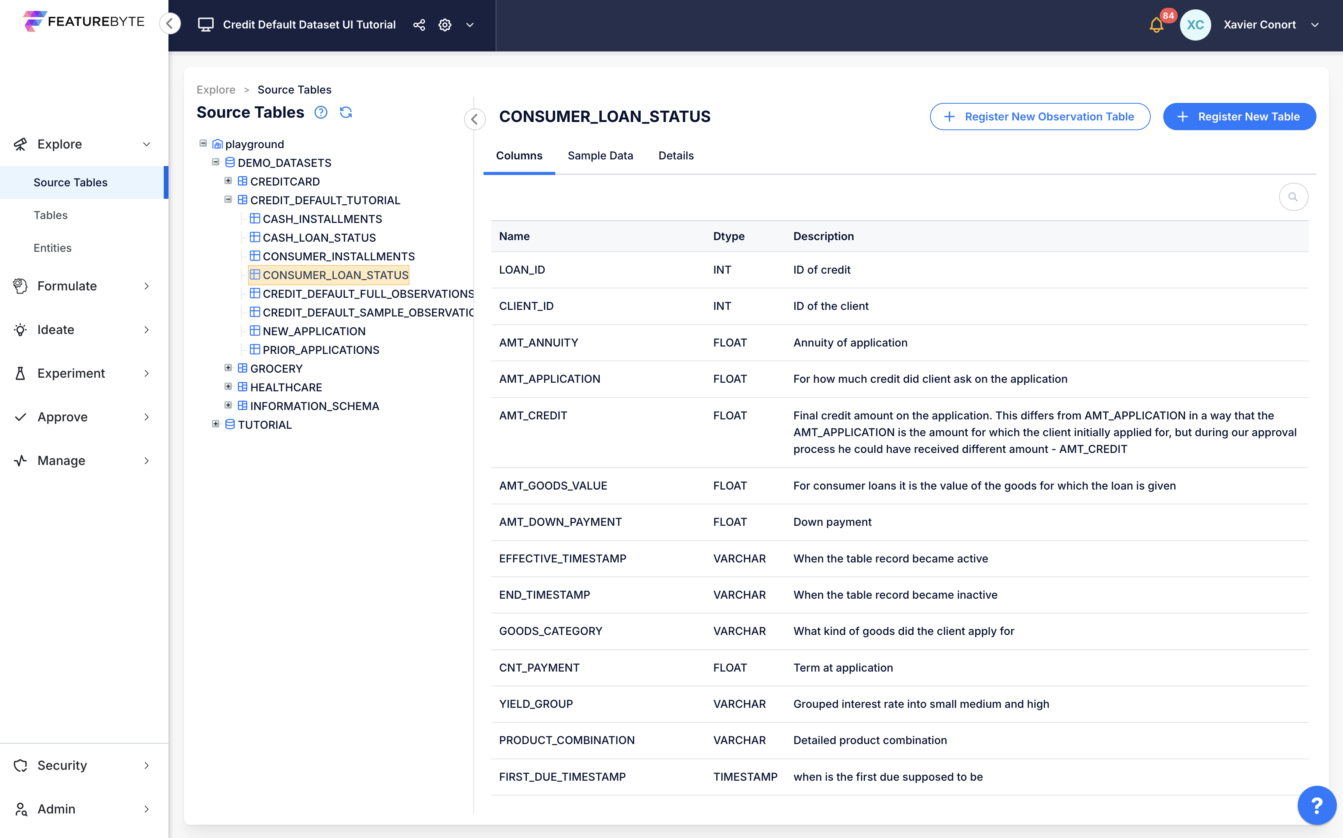The image size is (1343, 838).
Task: Open the blue help bubble
Action: coord(1316,805)
